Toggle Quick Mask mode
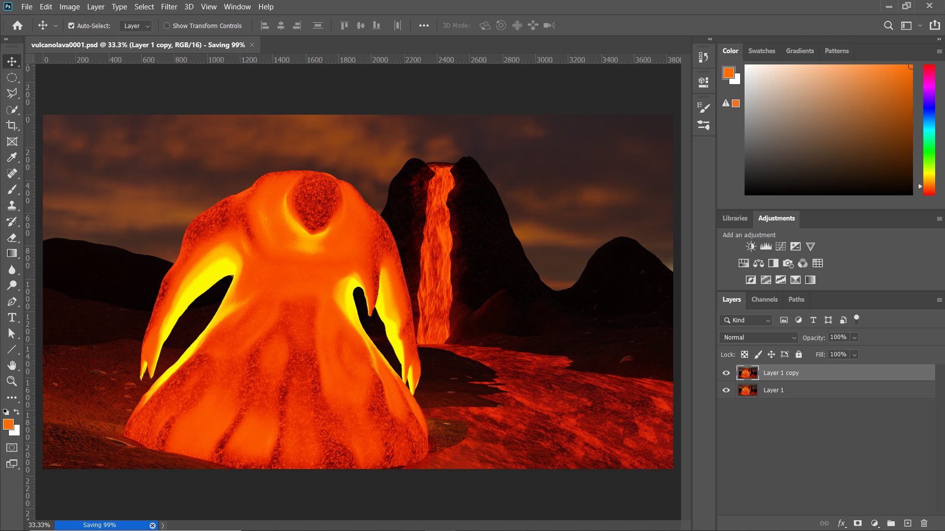Image resolution: width=945 pixels, height=531 pixels. pyautogui.click(x=12, y=448)
